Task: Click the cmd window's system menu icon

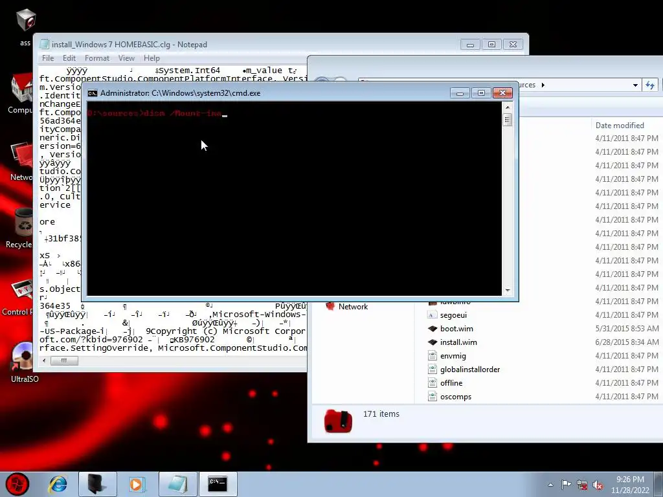Action: [93, 93]
